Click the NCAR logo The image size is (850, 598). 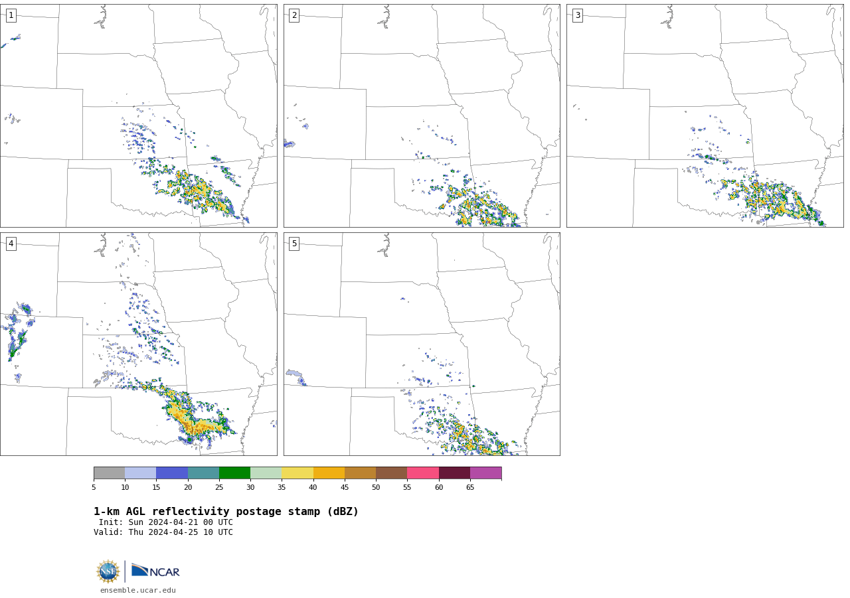click(155, 571)
